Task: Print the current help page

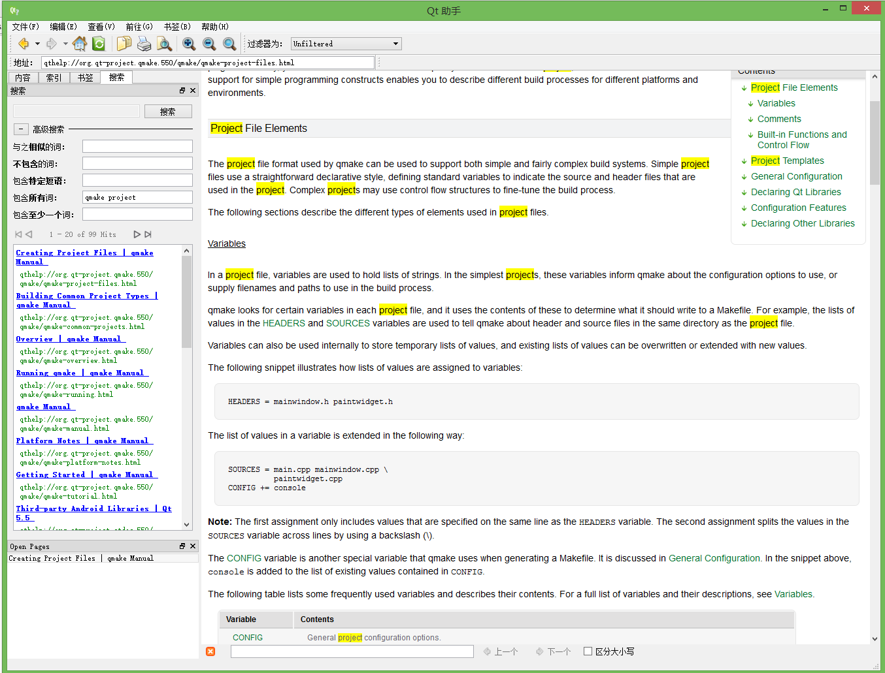Action: click(144, 44)
